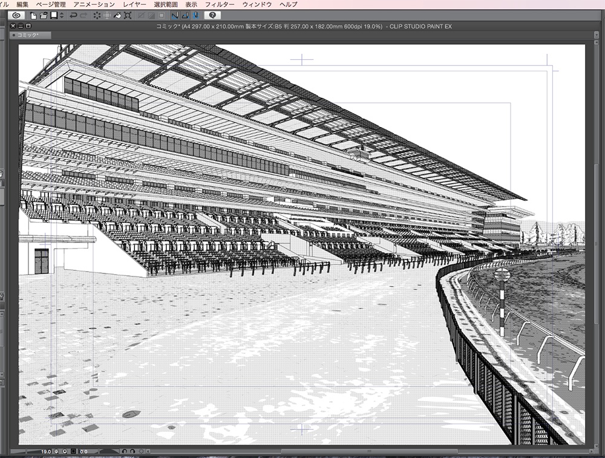Adjust the zoom slider at the bottom left
The width and height of the screenshot is (605, 458).
click(x=27, y=451)
